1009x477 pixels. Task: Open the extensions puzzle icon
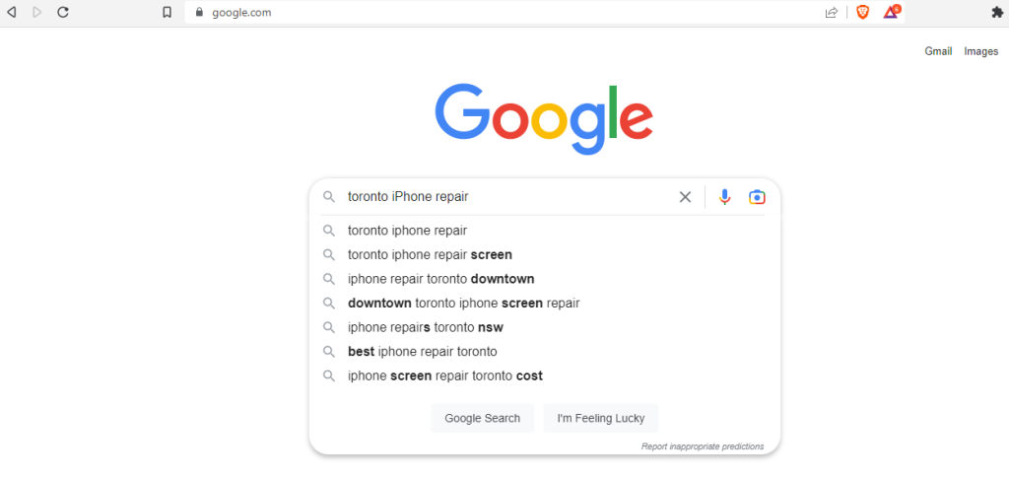[x=997, y=12]
